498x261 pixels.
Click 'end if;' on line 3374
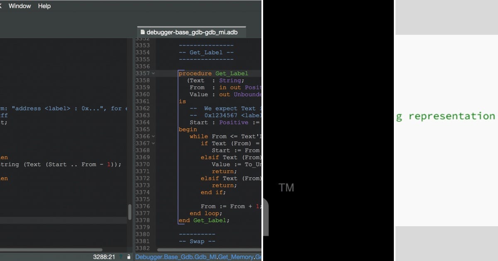(213, 192)
